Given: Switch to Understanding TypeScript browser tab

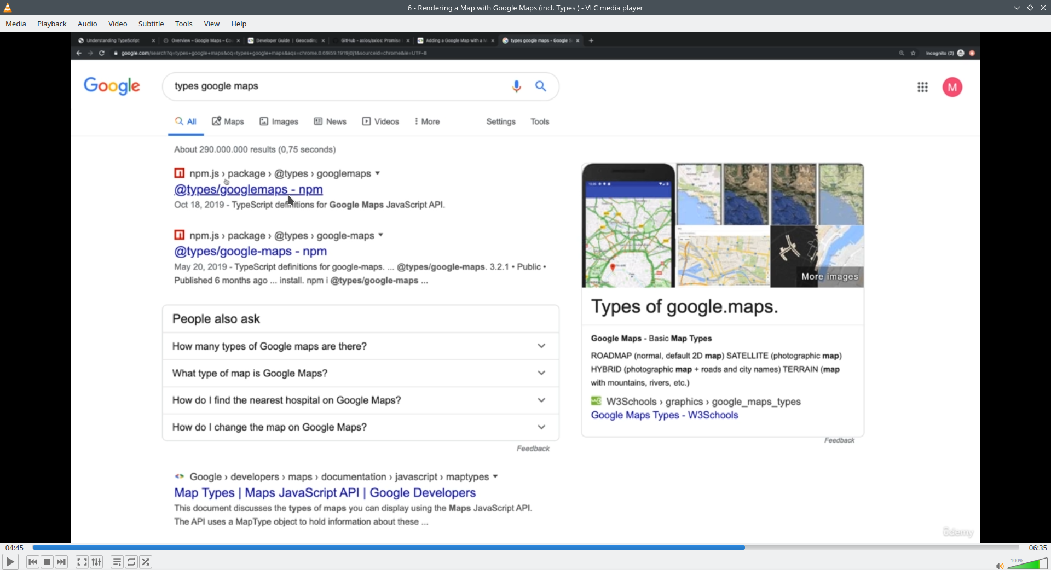Looking at the screenshot, I should [x=113, y=40].
